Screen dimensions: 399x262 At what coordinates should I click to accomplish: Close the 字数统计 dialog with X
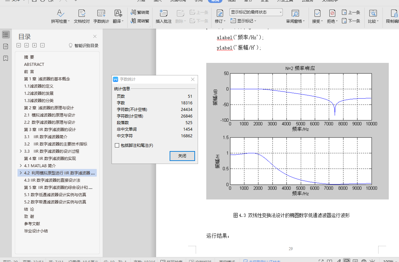pos(193,79)
